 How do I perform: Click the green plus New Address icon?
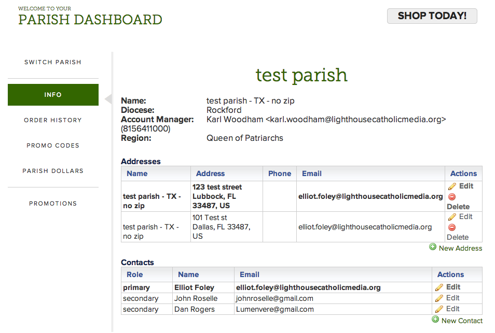[433, 247]
